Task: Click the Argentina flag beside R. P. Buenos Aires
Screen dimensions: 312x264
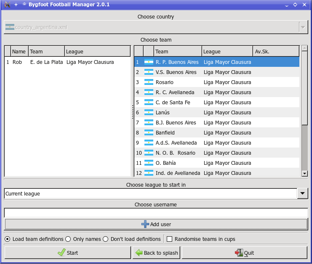Action: (149, 62)
